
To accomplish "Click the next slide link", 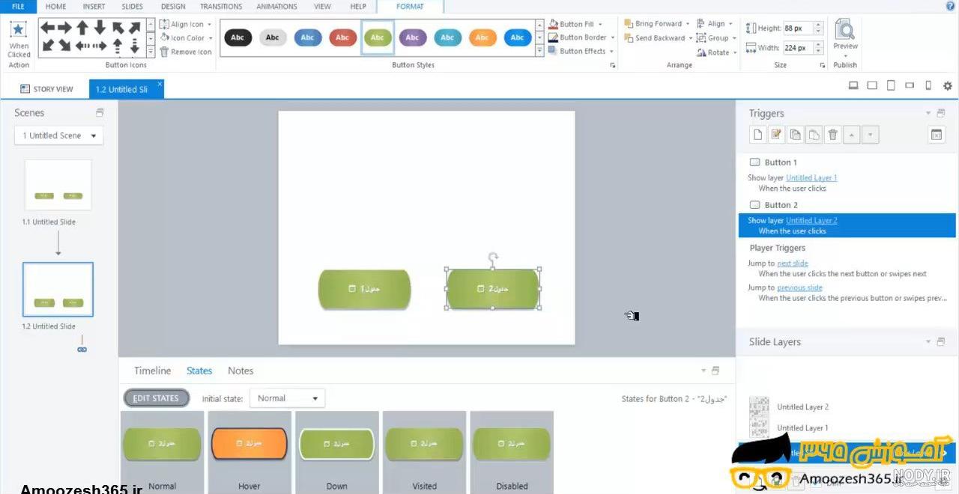I will tap(793, 263).
